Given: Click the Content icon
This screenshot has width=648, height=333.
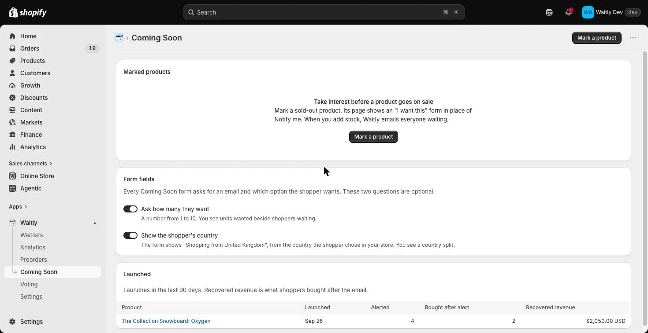Looking at the screenshot, I should [12, 110].
